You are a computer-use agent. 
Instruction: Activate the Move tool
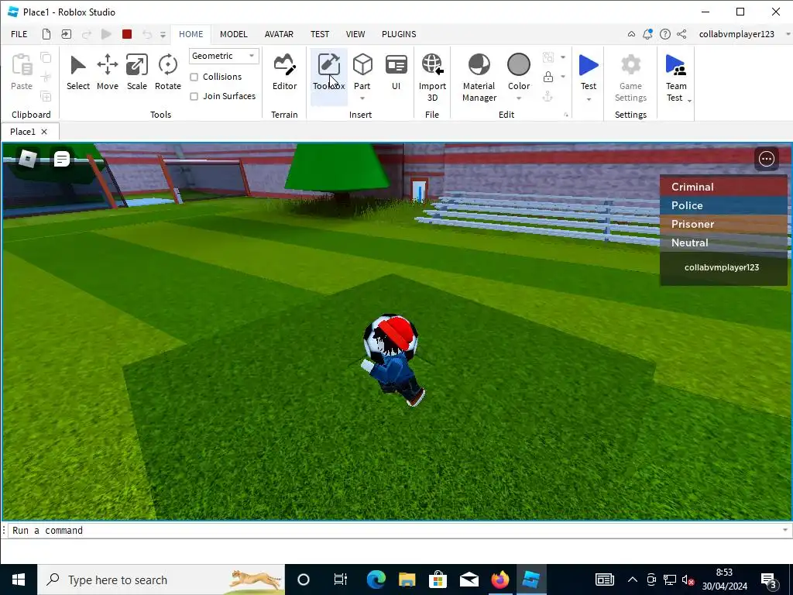pyautogui.click(x=107, y=73)
